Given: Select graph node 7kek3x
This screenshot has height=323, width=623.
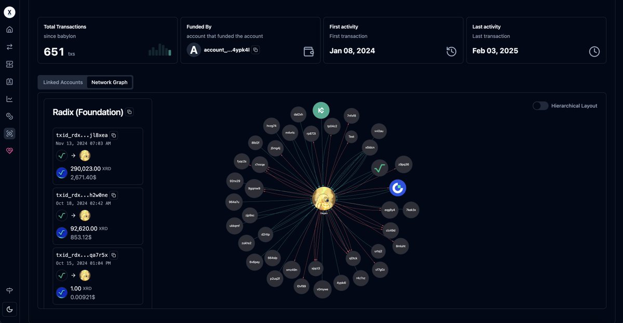Looking at the screenshot, I should click(x=411, y=210).
